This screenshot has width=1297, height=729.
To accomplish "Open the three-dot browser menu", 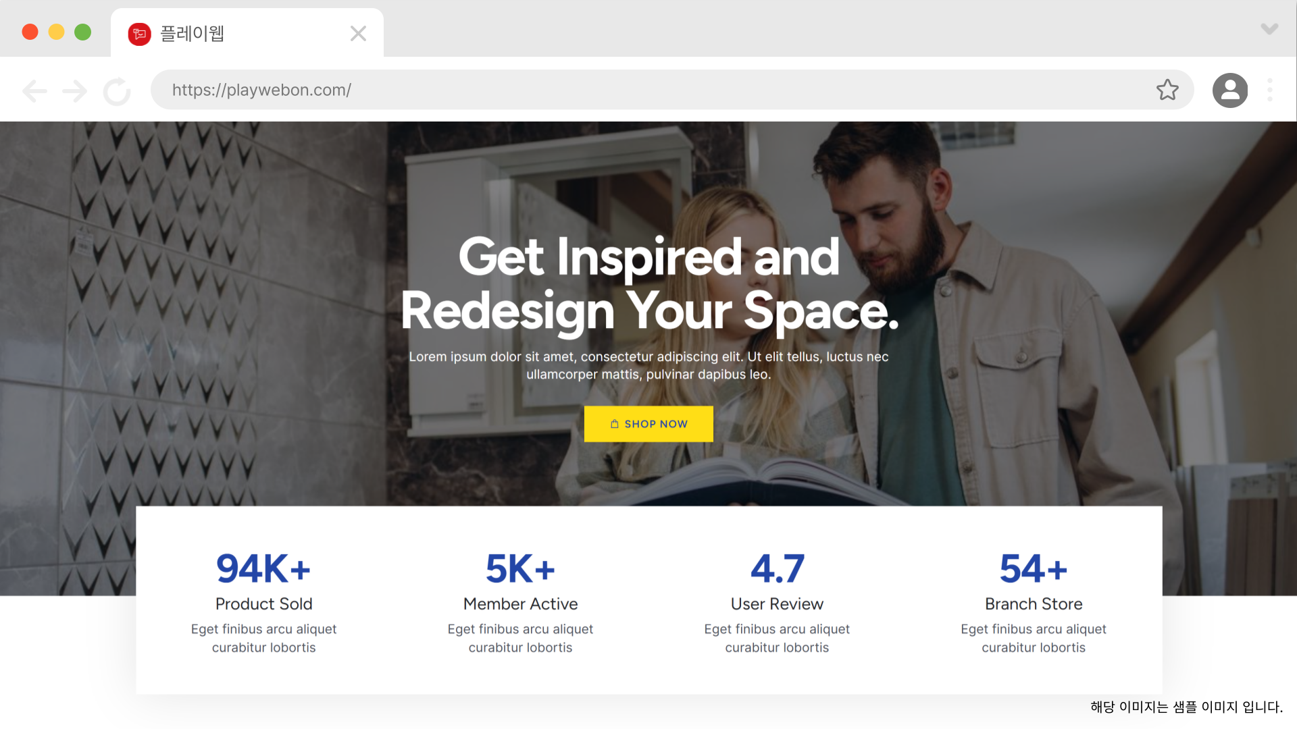I will 1270,90.
